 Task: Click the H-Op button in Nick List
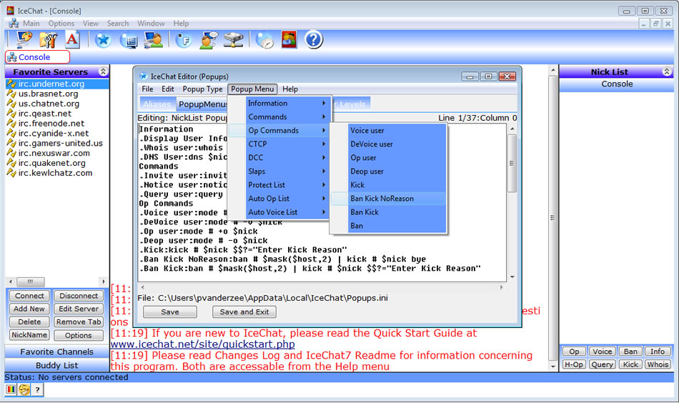coord(574,364)
